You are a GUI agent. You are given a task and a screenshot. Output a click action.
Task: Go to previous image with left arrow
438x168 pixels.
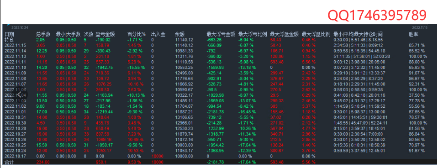coord(19,95)
